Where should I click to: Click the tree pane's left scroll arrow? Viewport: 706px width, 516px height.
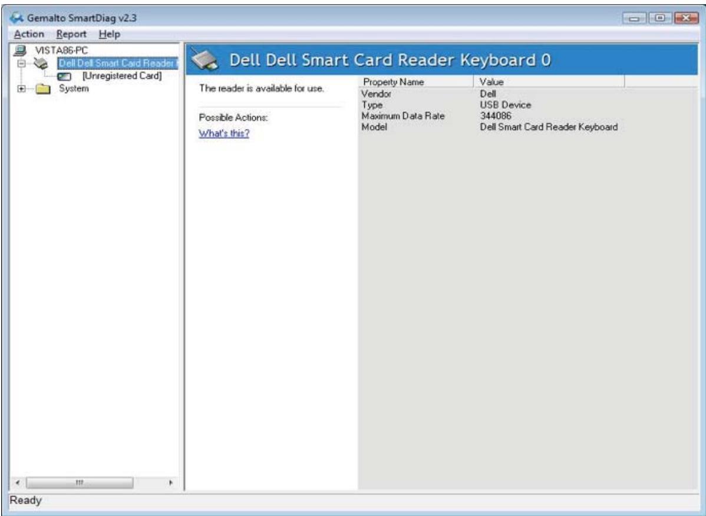pyautogui.click(x=18, y=482)
